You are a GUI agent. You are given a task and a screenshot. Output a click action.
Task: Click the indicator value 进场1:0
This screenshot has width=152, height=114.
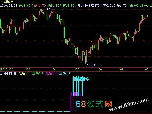pyautogui.click(x=38, y=73)
